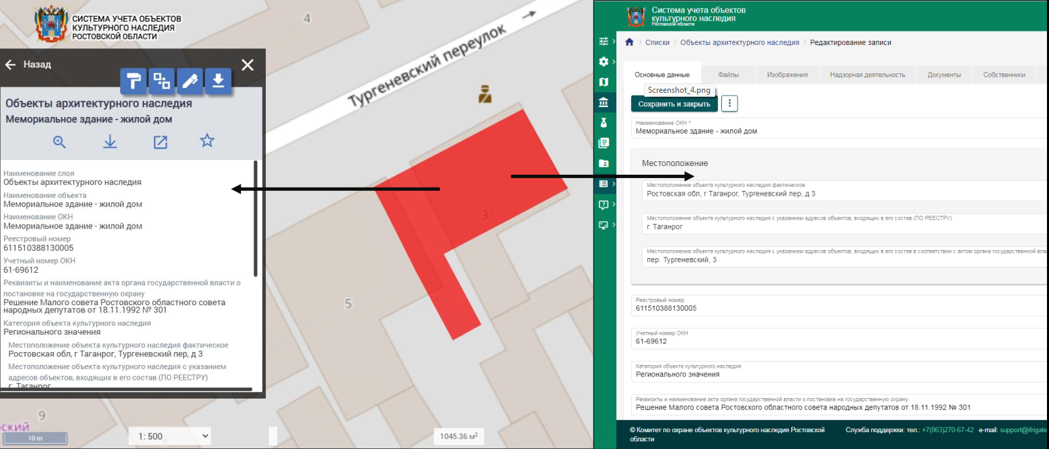This screenshot has width=1049, height=449.
Task: Switch to the Надзорная деятельность tab
Action: click(x=867, y=75)
